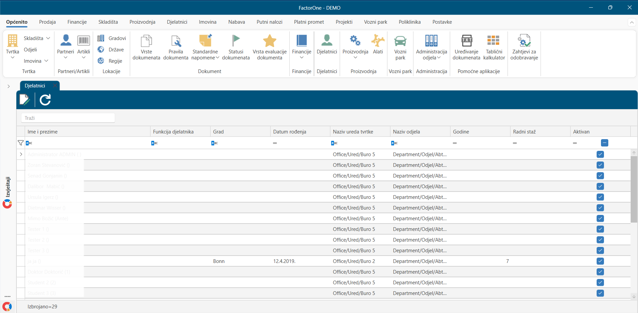Open Zahtjevi za odobravanje icon
The image size is (638, 313).
point(524,41)
